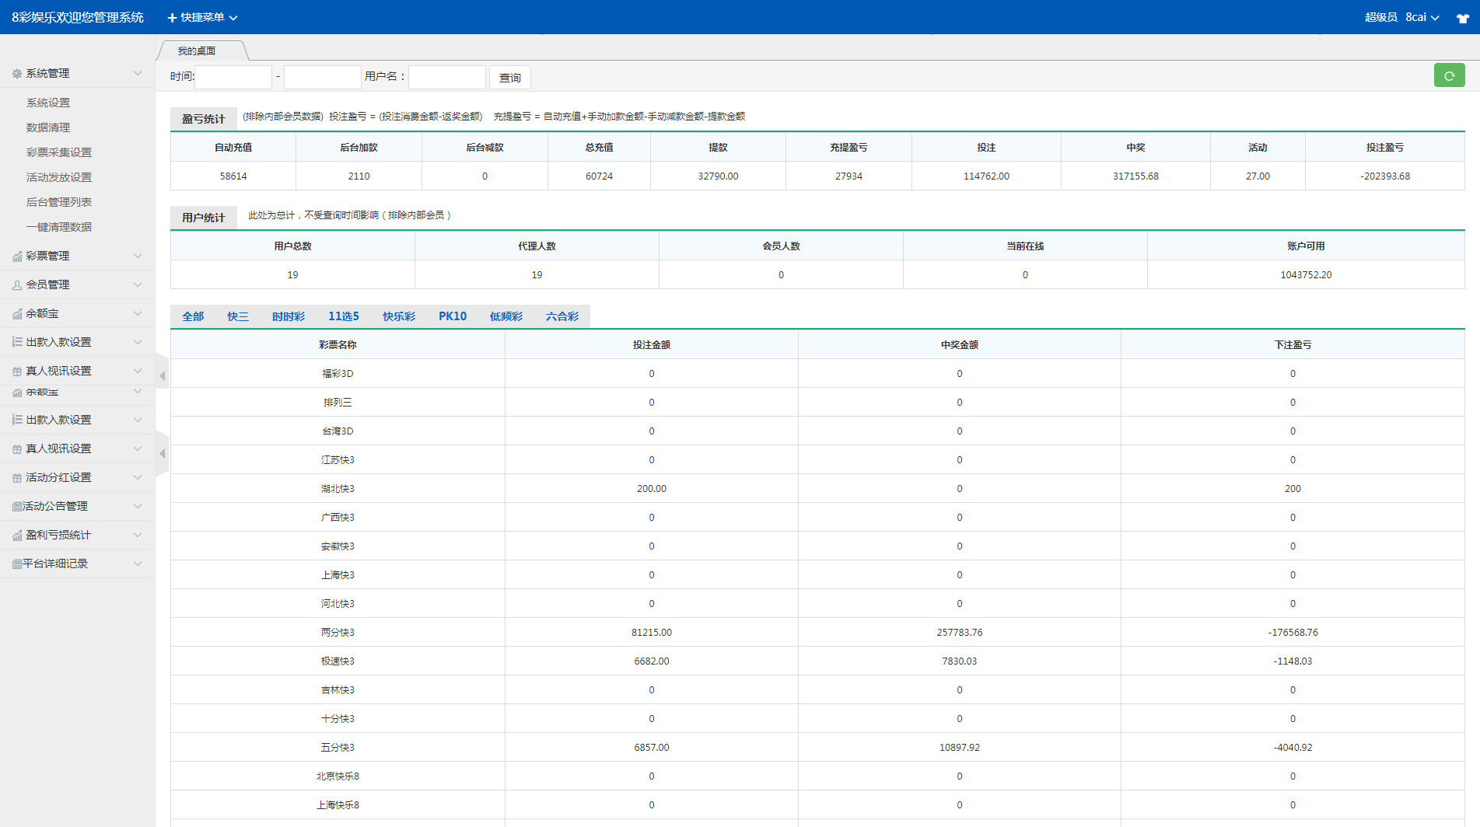Click the shirt theme icon in header

coord(1462,18)
